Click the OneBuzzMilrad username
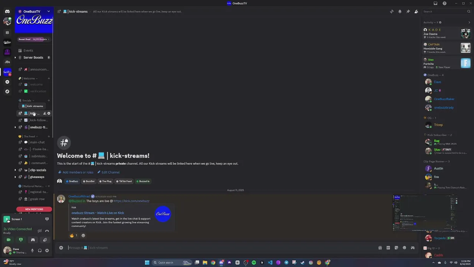 coord(79,197)
